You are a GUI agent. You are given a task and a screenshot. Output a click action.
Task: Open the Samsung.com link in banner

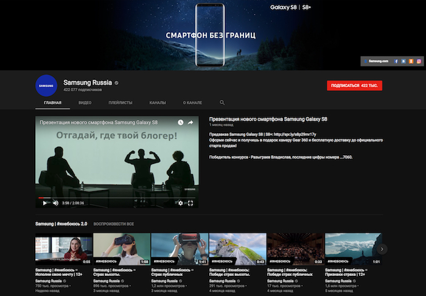click(377, 62)
